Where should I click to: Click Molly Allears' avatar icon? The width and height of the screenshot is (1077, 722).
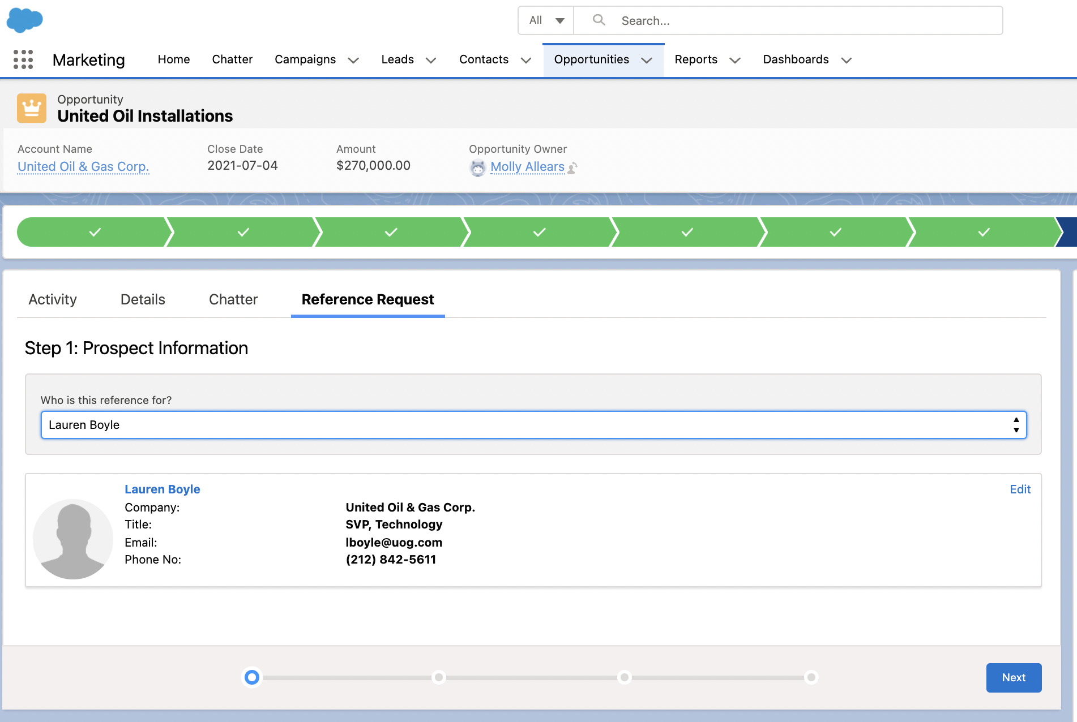(x=478, y=167)
